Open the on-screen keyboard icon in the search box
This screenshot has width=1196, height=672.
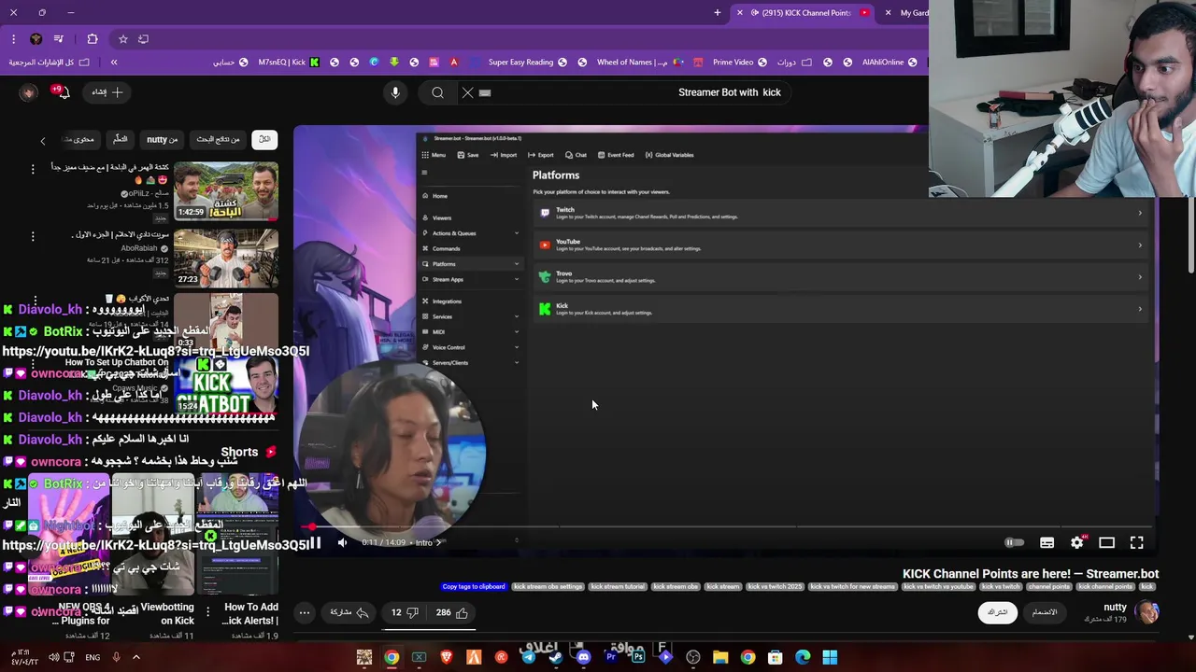tap(485, 92)
